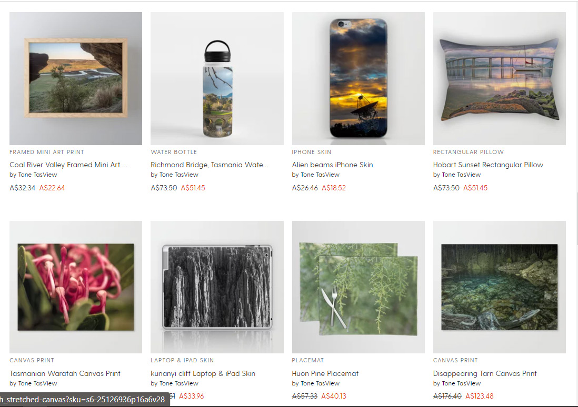
Task: Open the Disappearing Tarn canvas image
Action: 500,287
